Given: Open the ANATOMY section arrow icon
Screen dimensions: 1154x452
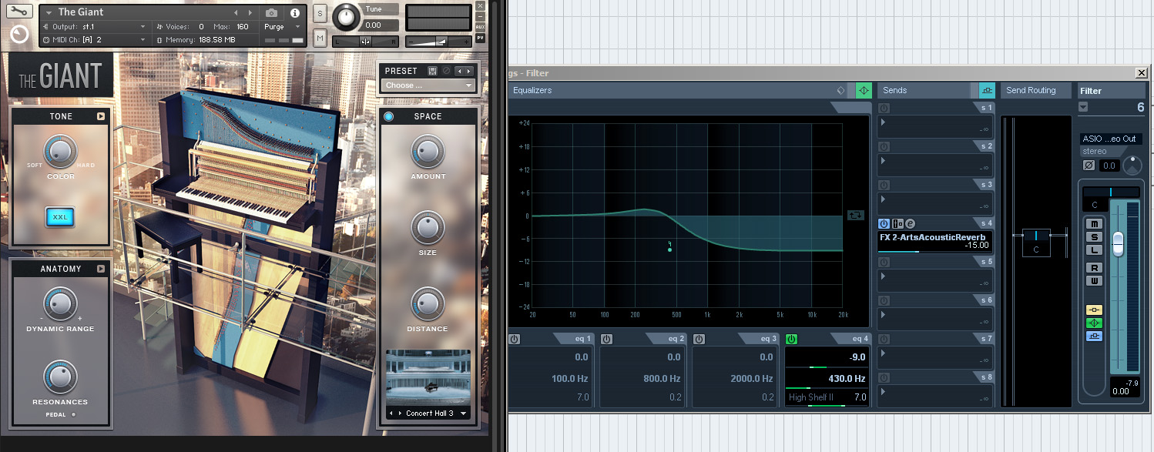Looking at the screenshot, I should (100, 269).
